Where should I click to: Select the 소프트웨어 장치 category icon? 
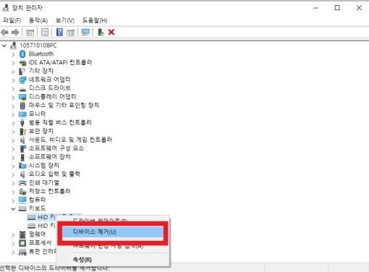point(22,157)
